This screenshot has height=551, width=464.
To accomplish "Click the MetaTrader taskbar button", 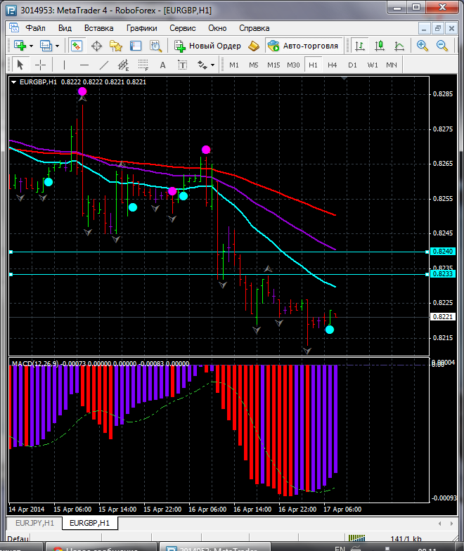I will coord(215,547).
